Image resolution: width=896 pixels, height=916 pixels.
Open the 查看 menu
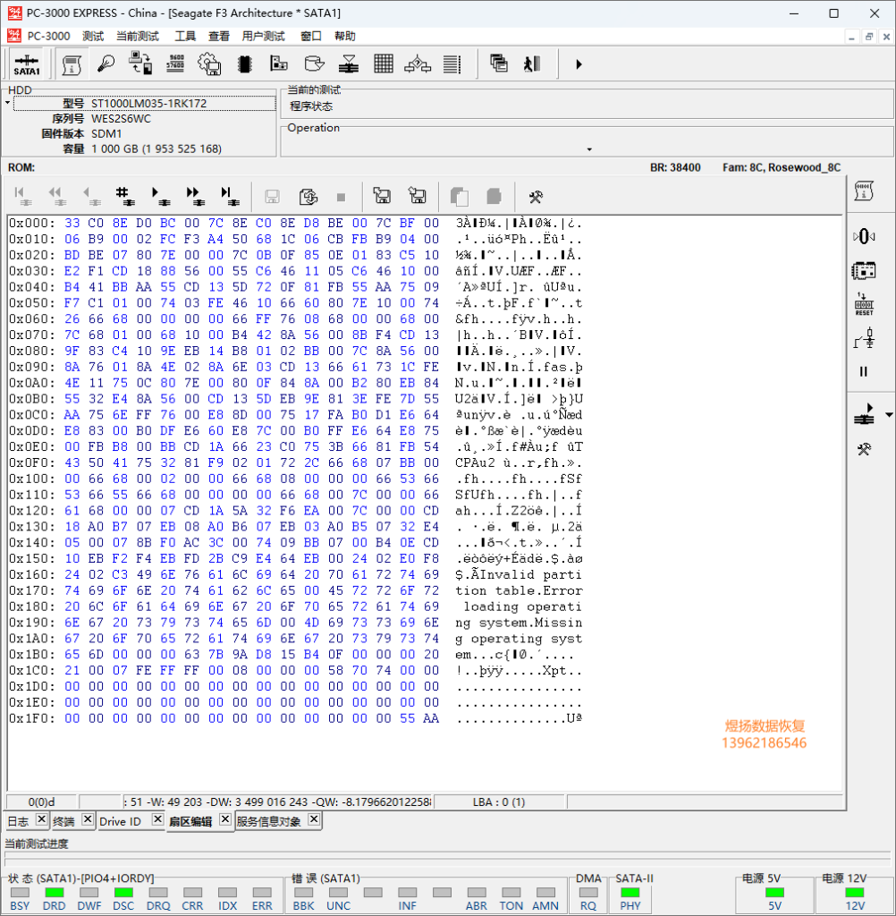click(219, 36)
